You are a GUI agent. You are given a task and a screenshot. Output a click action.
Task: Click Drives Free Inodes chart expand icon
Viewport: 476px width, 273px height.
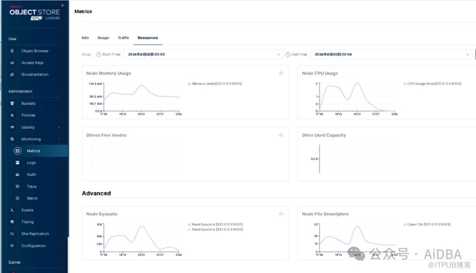pos(281,135)
